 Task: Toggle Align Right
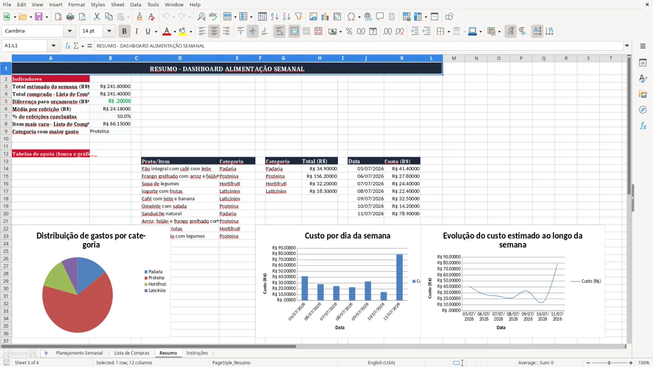(226, 31)
